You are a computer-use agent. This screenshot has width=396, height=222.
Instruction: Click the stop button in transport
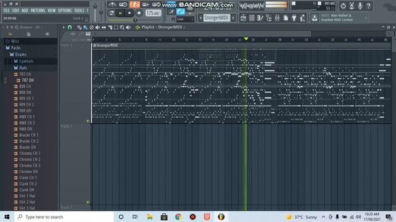click(x=129, y=13)
